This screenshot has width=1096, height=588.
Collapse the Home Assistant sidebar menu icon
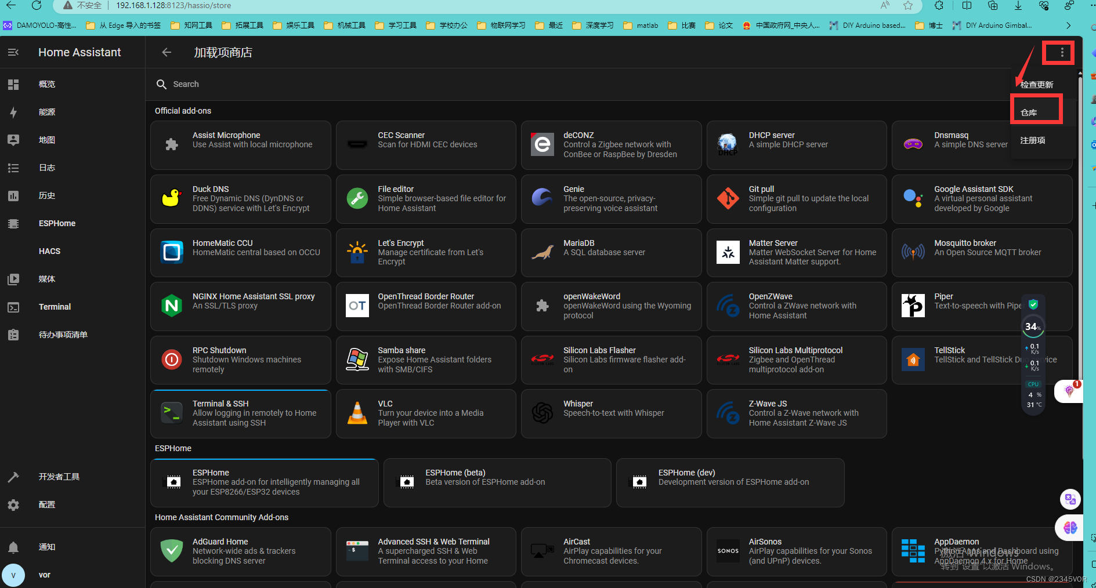13,52
